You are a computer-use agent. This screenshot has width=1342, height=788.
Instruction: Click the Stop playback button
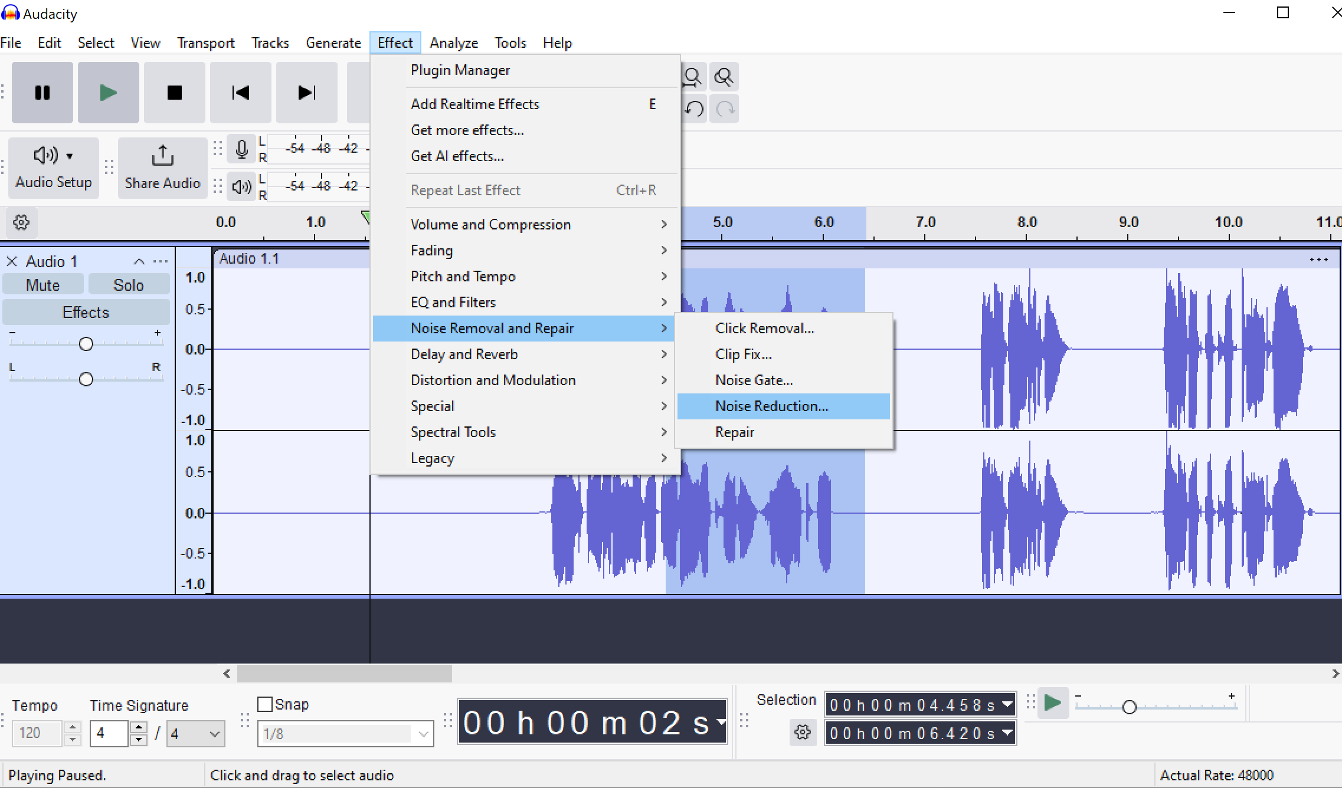(x=175, y=93)
